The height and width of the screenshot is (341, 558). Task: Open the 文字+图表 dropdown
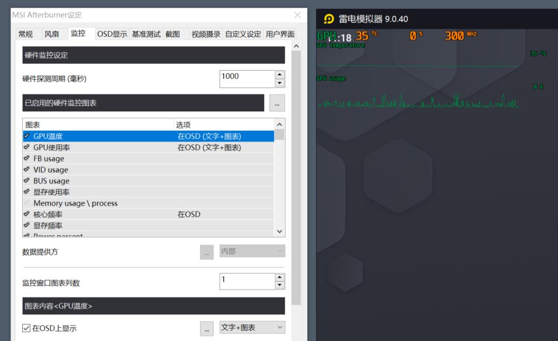[x=252, y=328]
